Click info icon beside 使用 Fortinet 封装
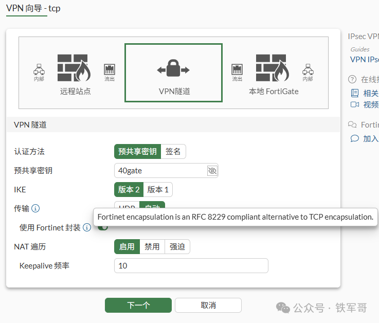The height and width of the screenshot is (323, 379). click(x=87, y=227)
